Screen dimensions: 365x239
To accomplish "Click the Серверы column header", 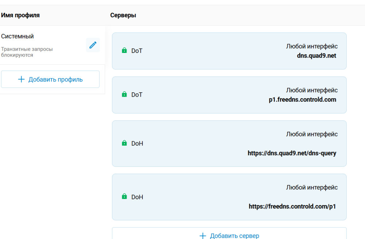I will tap(123, 15).
